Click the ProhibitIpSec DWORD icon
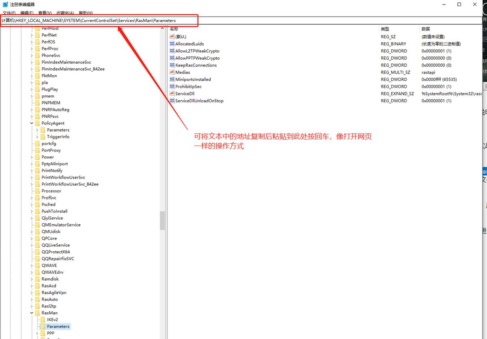This screenshot has height=339, width=487. pos(172,86)
